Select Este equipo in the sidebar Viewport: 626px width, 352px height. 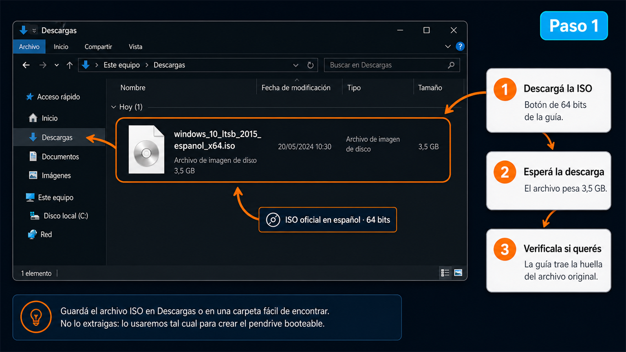tap(56, 198)
